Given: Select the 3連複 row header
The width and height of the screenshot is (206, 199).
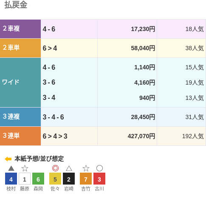Looking at the screenshot, I should coord(20,117).
